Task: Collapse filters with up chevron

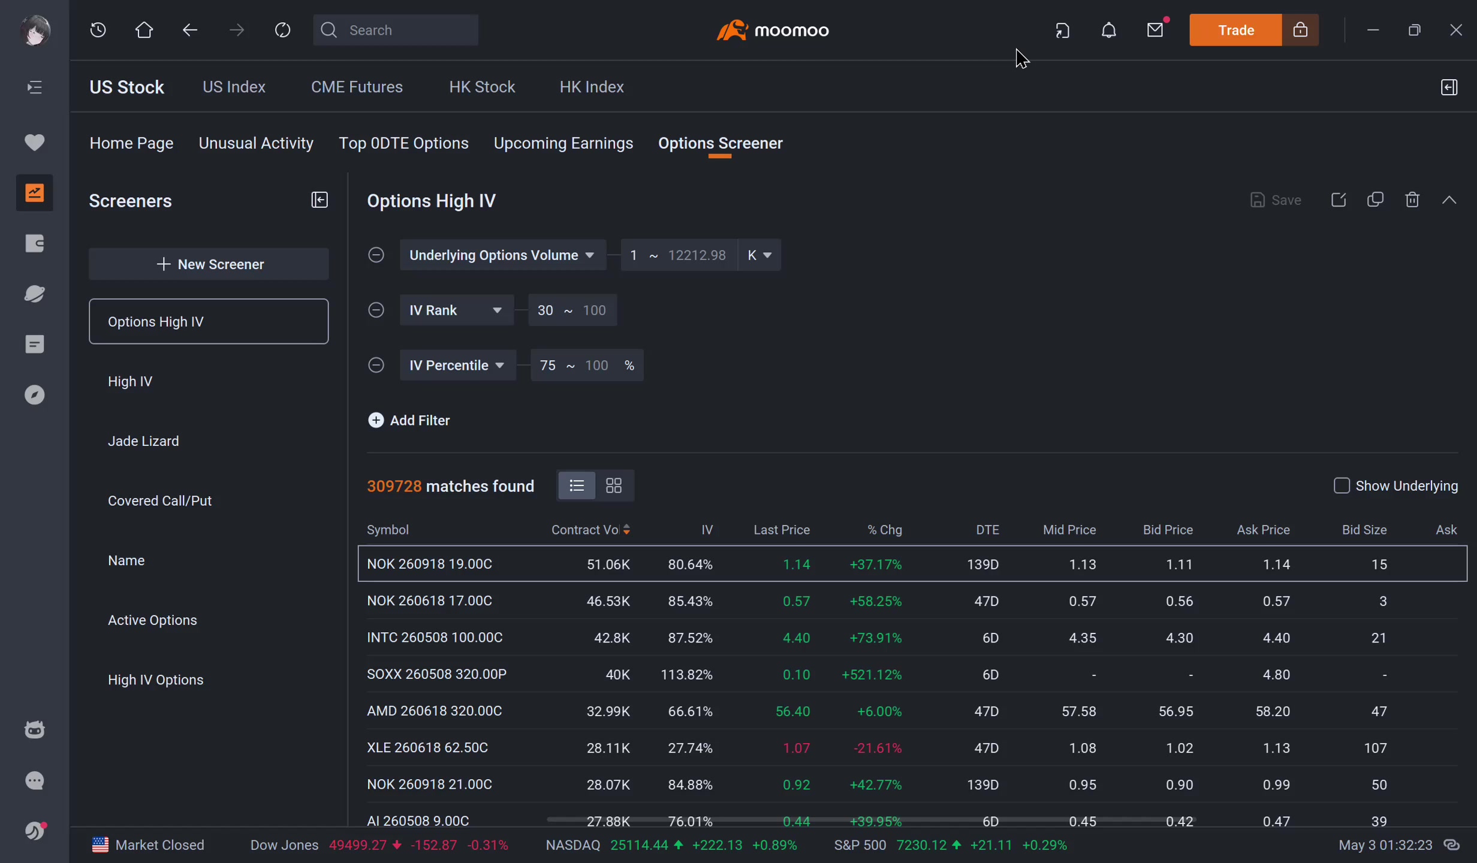Action: point(1449,200)
